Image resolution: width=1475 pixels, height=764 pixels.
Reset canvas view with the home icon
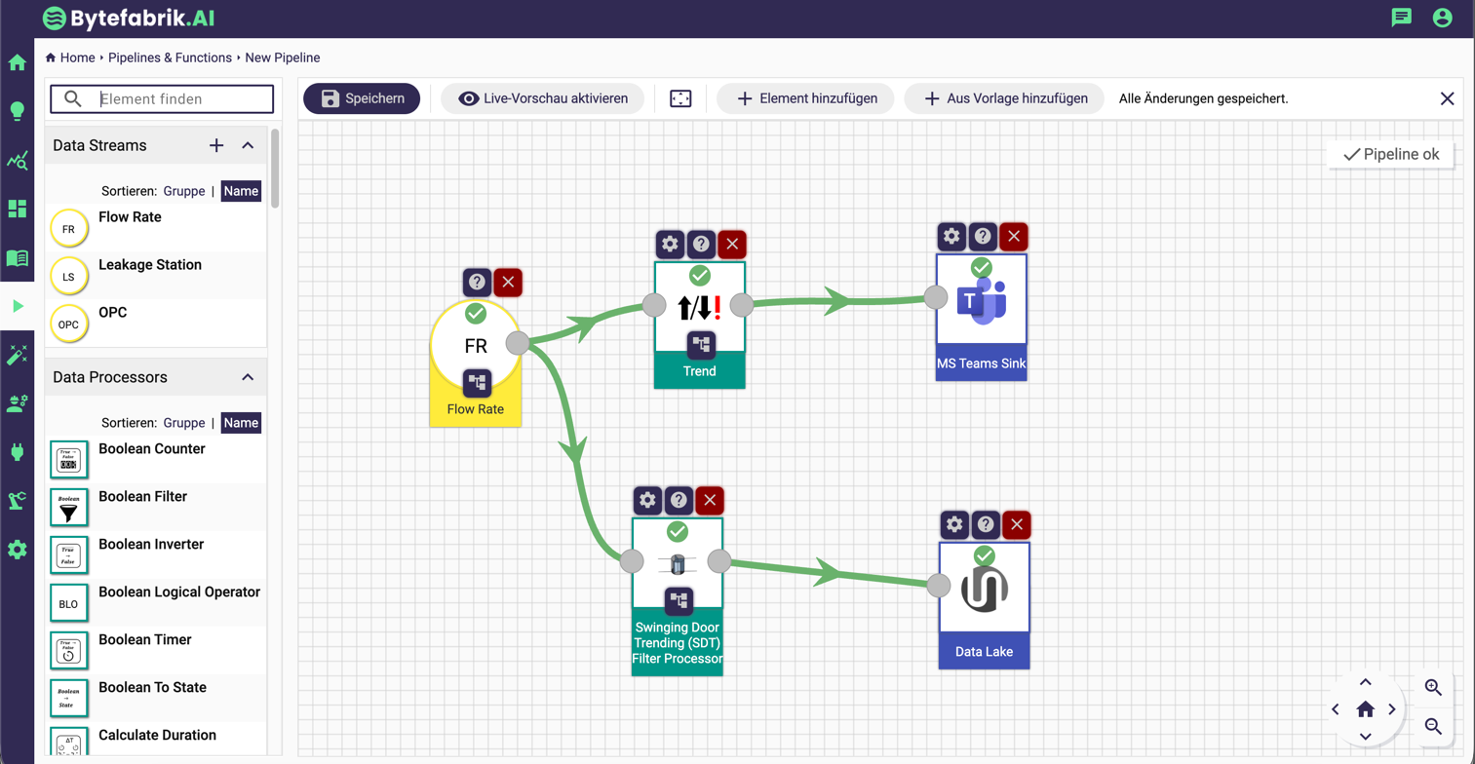point(1365,710)
